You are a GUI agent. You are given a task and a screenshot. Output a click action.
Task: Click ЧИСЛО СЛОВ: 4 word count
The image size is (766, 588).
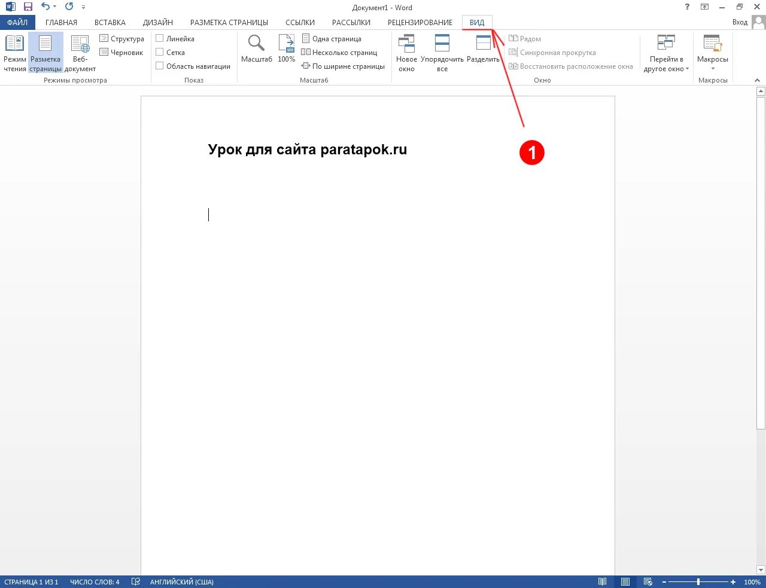(95, 582)
